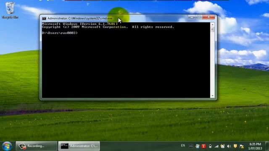The width and height of the screenshot is (269, 151).
Task: Minimize the cmd window
Action: [x=192, y=17]
